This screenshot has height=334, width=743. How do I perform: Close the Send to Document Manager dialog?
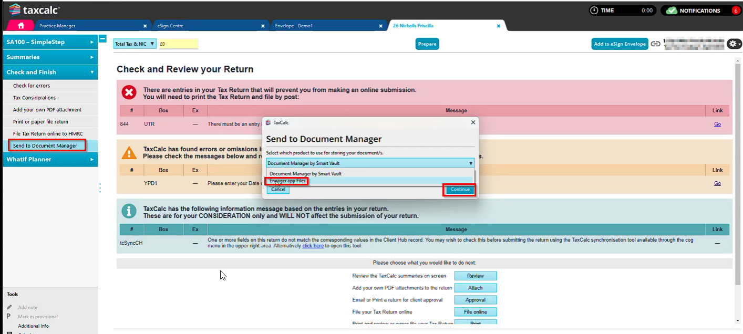[473, 122]
